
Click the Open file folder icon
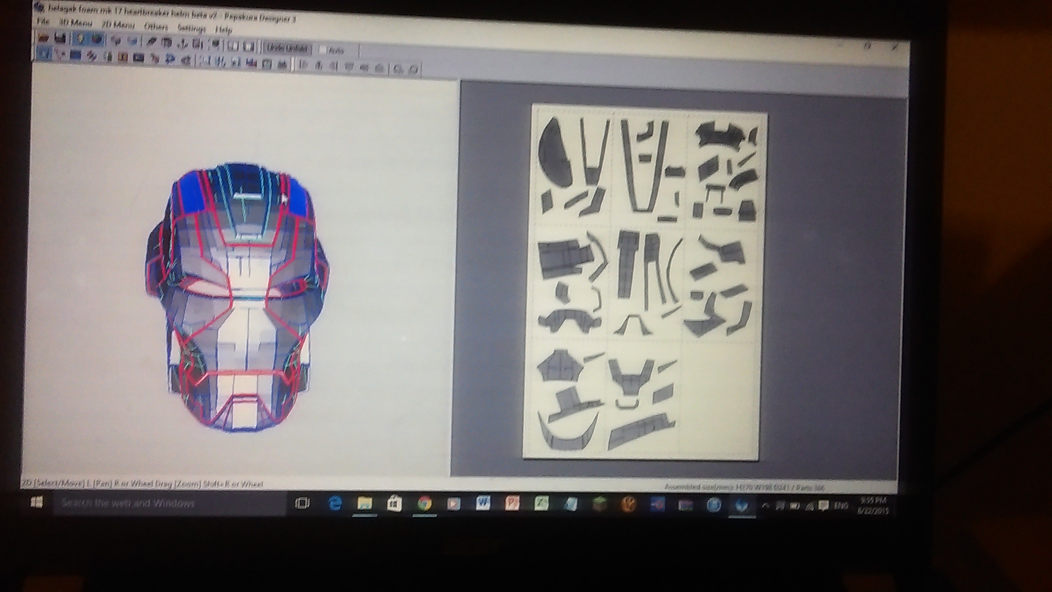(44, 39)
